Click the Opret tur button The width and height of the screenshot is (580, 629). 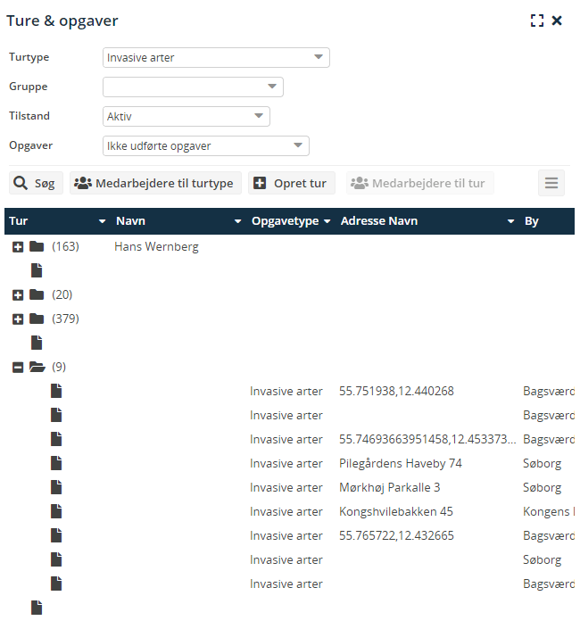point(291,183)
